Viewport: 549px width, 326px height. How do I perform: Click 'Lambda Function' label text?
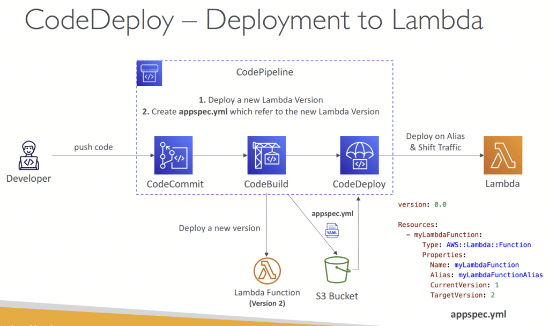(x=267, y=293)
